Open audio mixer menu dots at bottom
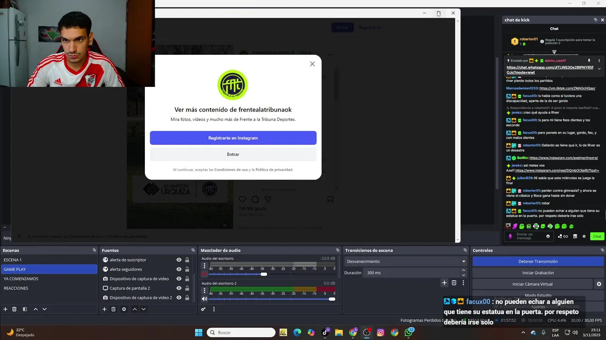The image size is (606, 340). coord(214,309)
